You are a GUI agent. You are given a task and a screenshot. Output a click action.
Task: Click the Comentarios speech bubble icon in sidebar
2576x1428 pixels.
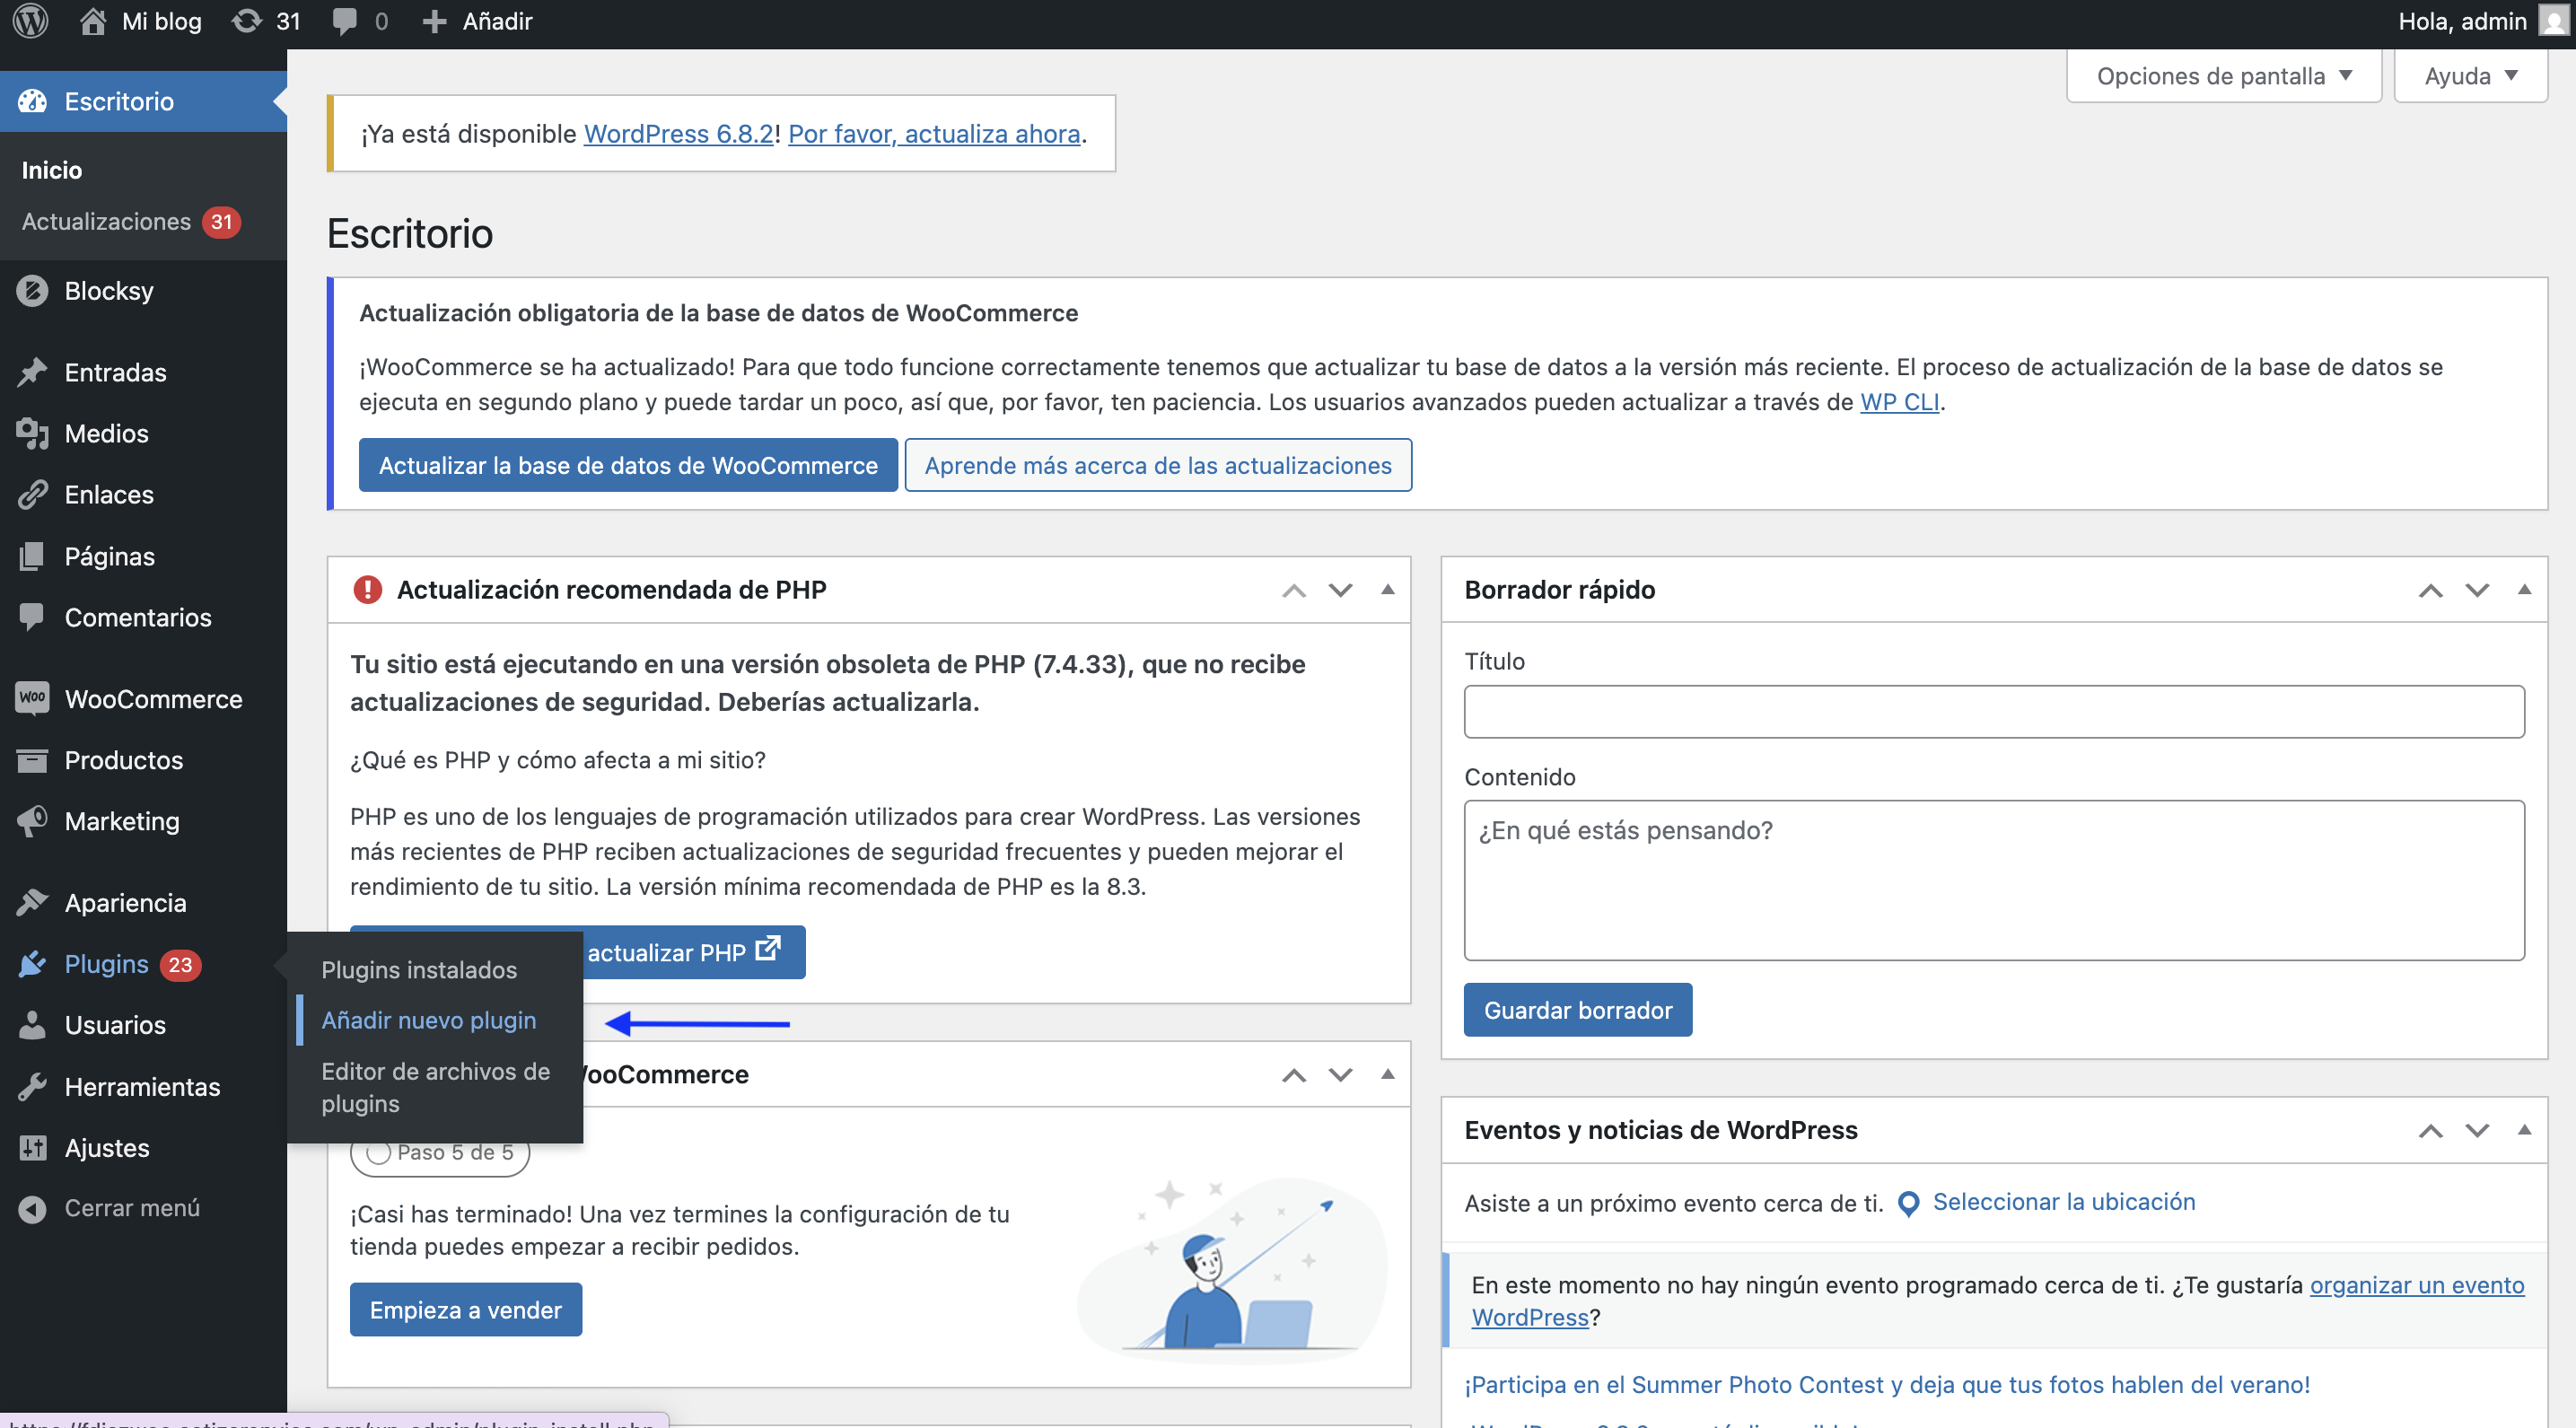[32, 617]
